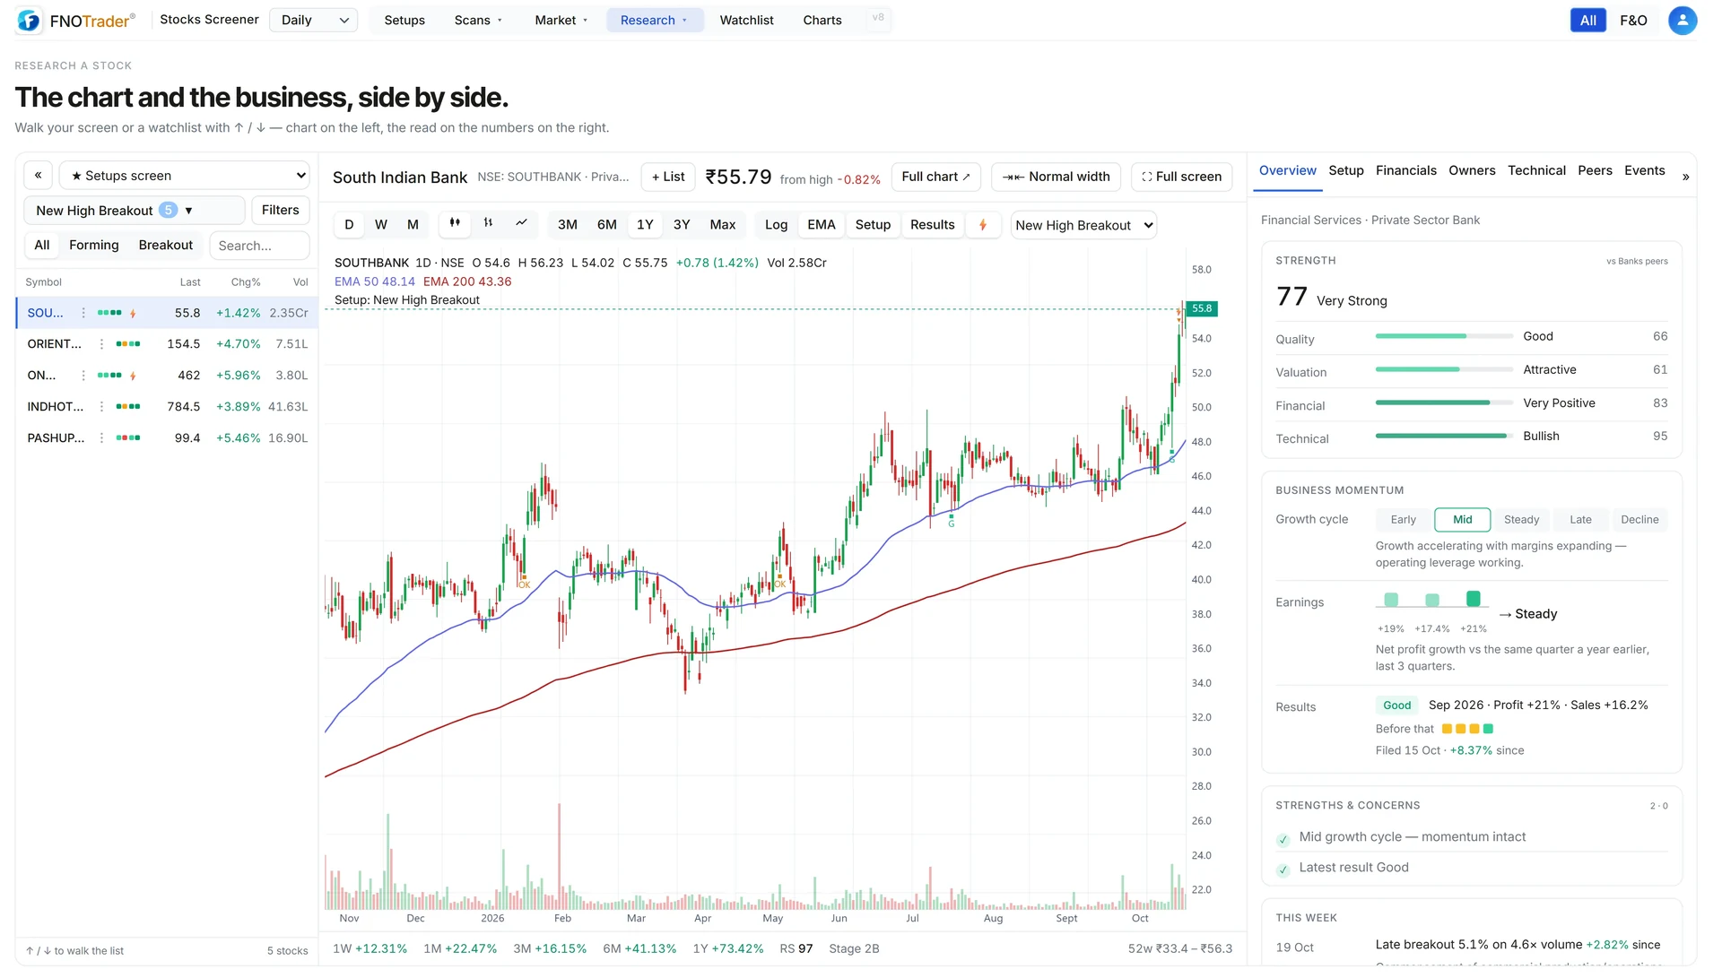The height and width of the screenshot is (978, 1722).
Task: Toggle Results markers on chart
Action: 932,225
